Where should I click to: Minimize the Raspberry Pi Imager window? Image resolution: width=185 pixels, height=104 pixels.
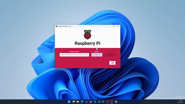(109, 26)
